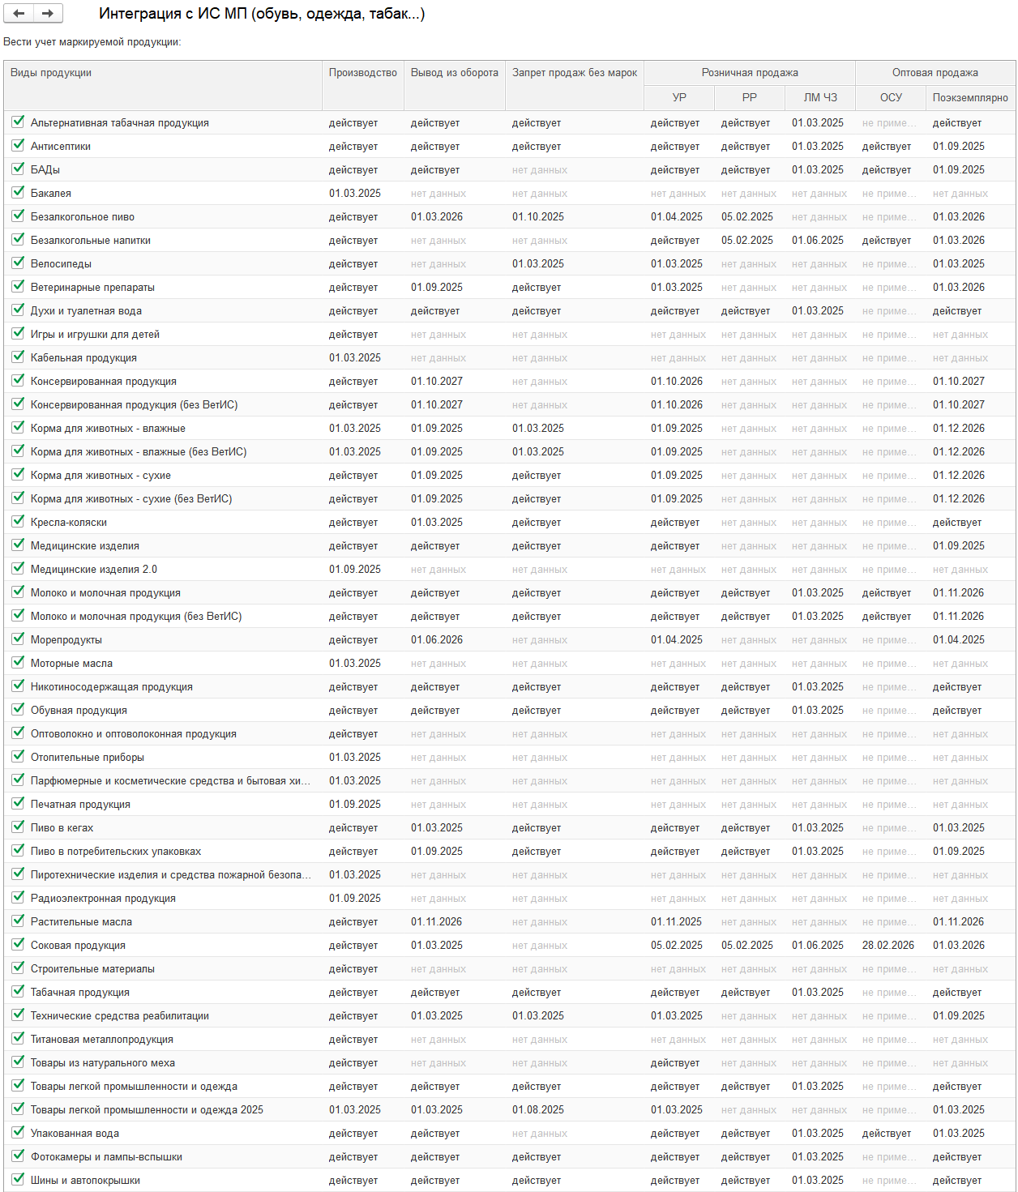Click the Производство column header
1018x1192 pixels.
pos(362,73)
